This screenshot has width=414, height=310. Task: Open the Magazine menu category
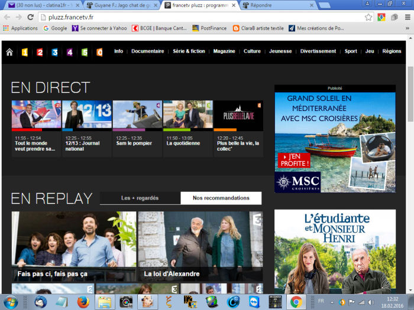coord(224,51)
